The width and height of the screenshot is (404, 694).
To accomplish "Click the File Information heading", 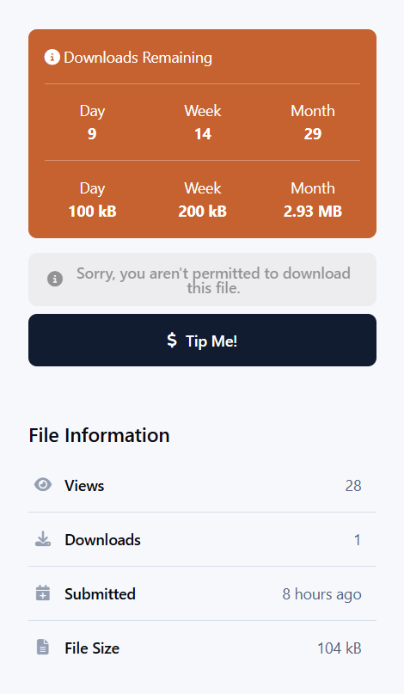I will 99,435.
